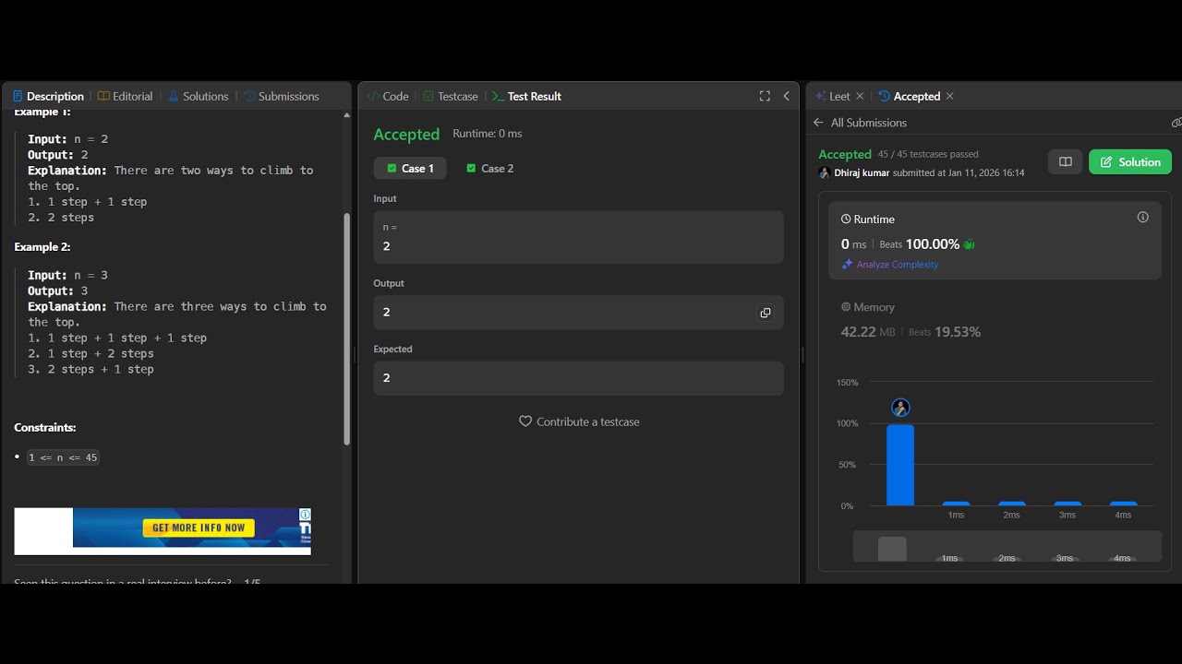Image resolution: width=1182 pixels, height=664 pixels.
Task: Click the submitter avatar next to Dhiraj kumar
Action: (x=825, y=172)
